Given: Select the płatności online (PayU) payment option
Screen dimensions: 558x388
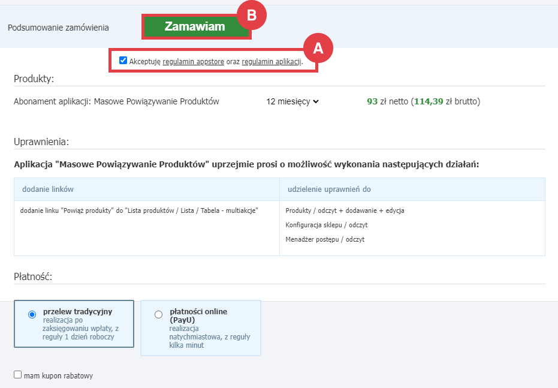Looking at the screenshot, I should click(158, 314).
